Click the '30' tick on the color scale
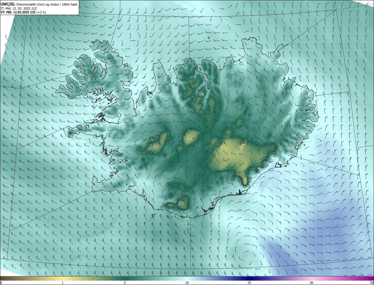The width and height of the screenshot is (374, 285). pos(311,283)
